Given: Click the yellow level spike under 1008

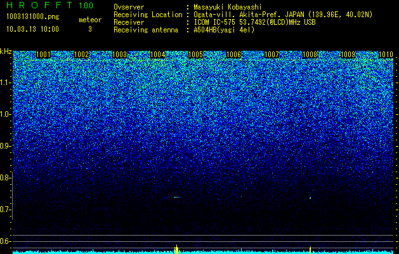Looking at the screenshot, I should pyautogui.click(x=310, y=250).
